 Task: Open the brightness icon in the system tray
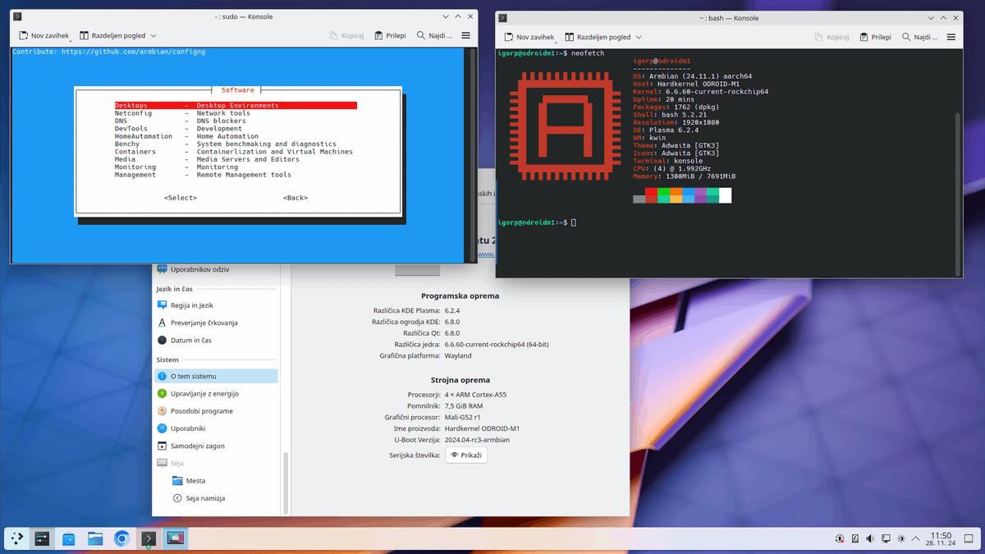900,538
